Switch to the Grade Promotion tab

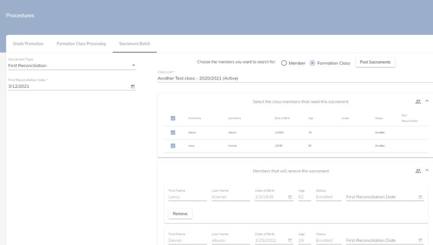(28, 44)
